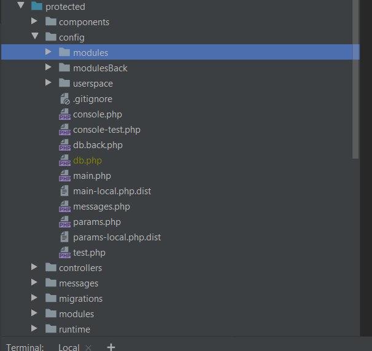Viewport: 372px width, 351px height.
Task: Expand the bottom-level modules folder arrow
Action: (x=34, y=313)
